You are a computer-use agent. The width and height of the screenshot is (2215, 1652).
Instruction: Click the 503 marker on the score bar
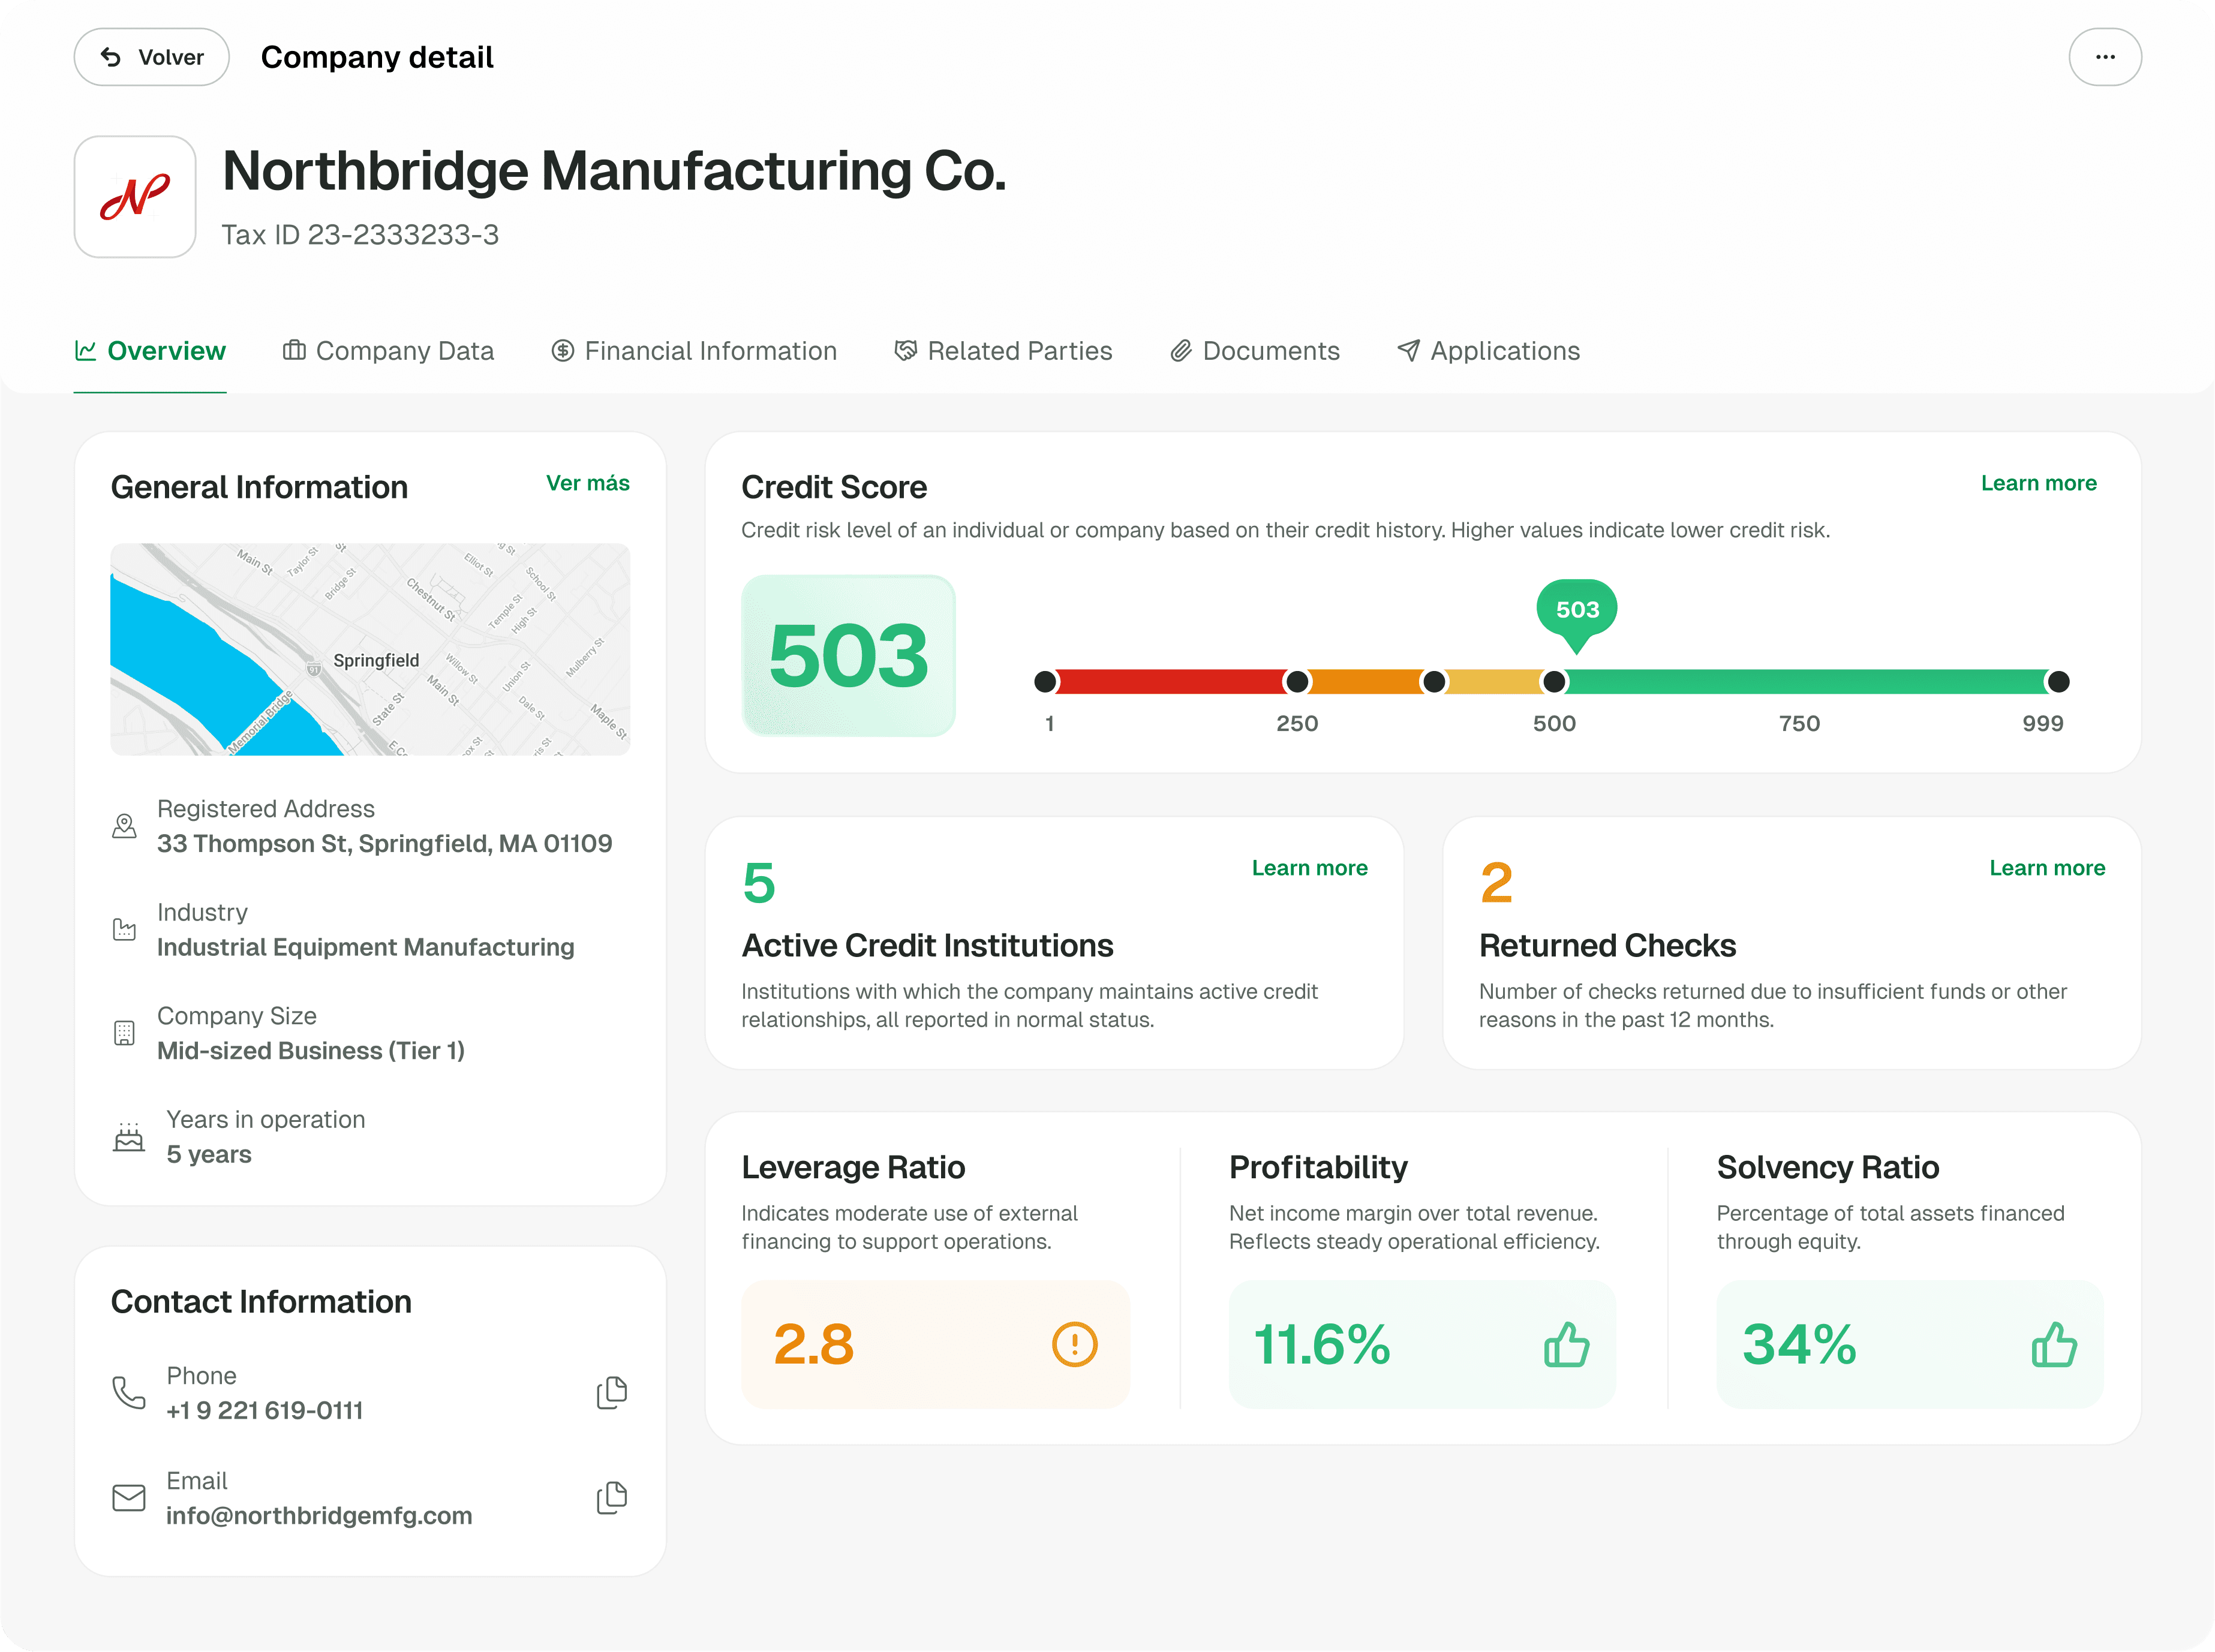(1576, 610)
